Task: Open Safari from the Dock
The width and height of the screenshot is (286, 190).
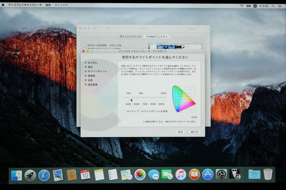Action: [x=44, y=175]
